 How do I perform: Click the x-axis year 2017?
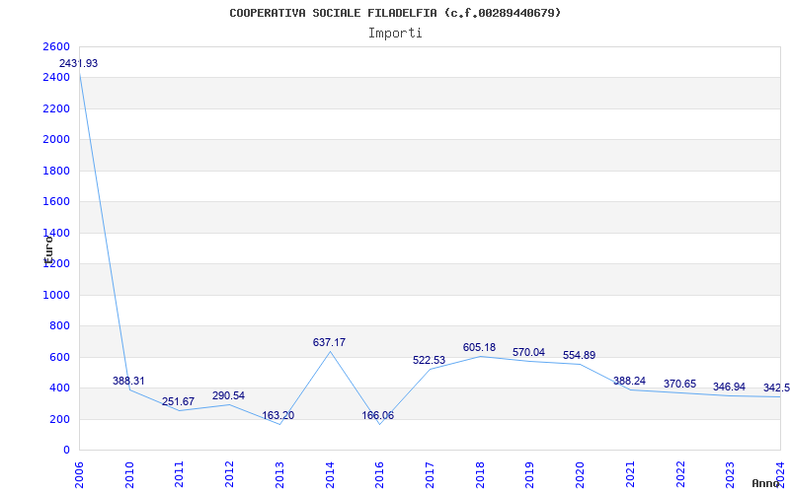coord(430,474)
